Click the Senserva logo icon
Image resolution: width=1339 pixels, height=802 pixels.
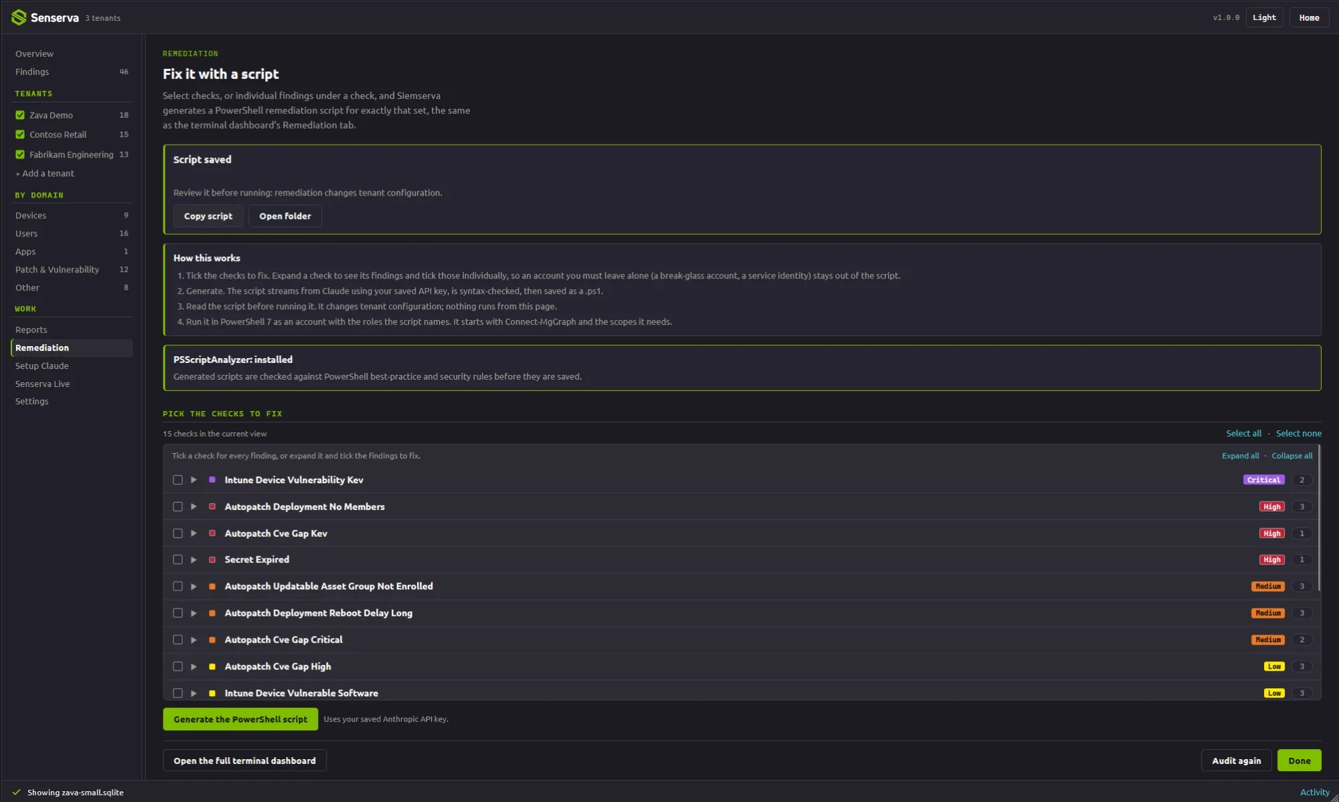pos(19,17)
